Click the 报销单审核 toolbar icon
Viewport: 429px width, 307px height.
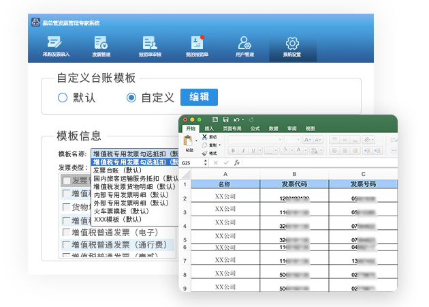[x=149, y=44]
